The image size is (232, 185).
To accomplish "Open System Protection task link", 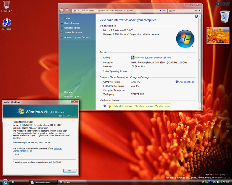I will coord(73,32).
